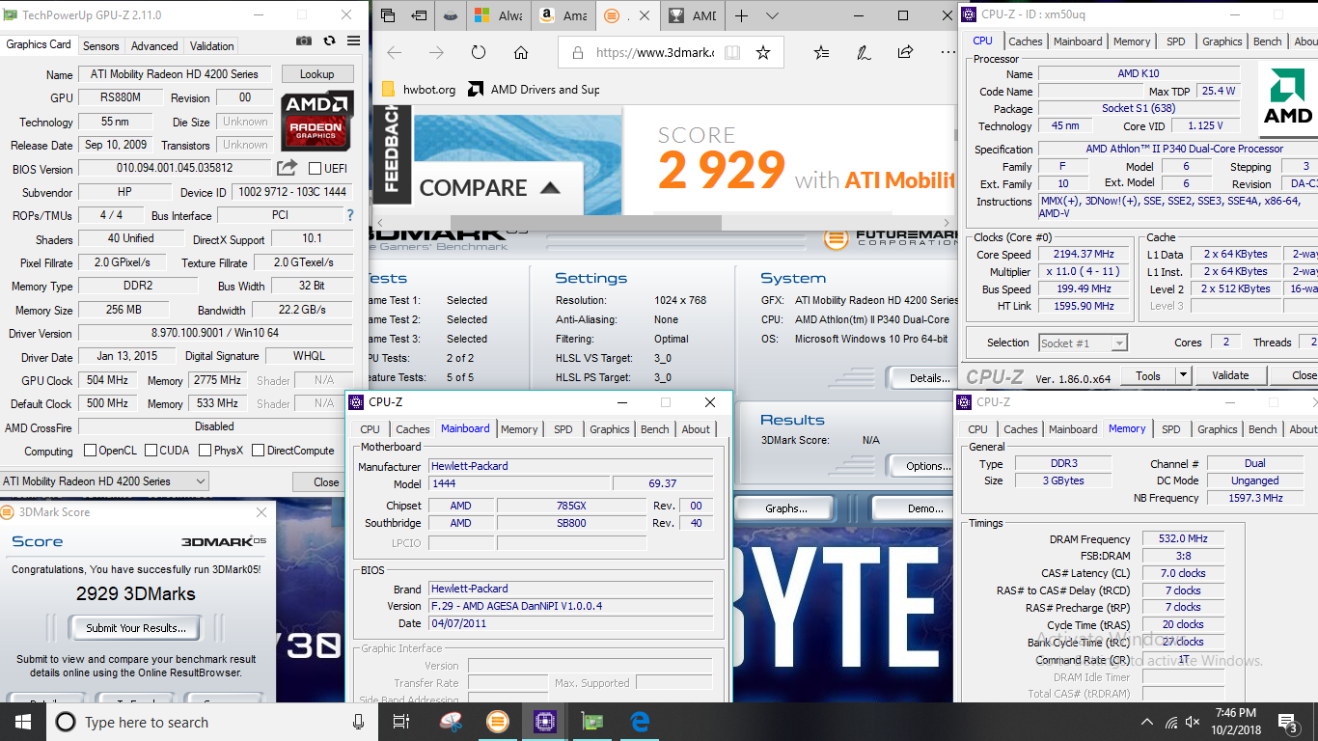
Task: Open Graphics tab in the CPU-Z Memory window
Action: pyautogui.click(x=1218, y=429)
